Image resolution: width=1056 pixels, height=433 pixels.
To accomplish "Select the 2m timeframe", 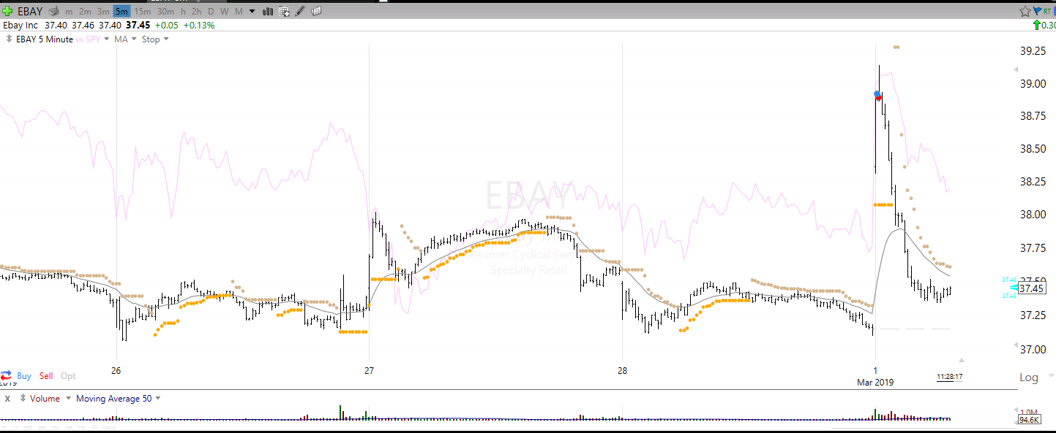I will pos(85,12).
